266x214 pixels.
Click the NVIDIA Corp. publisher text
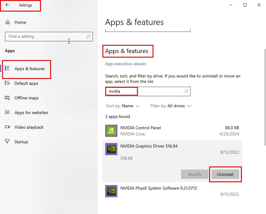pos(133,134)
